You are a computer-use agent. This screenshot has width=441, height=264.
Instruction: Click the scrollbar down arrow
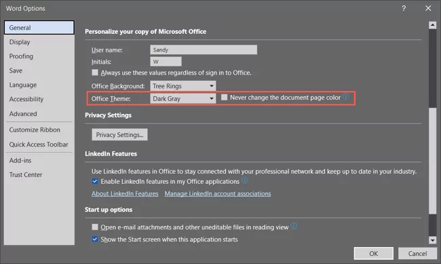pyautogui.click(x=433, y=240)
